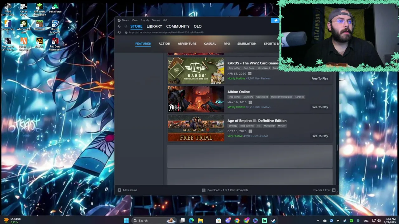This screenshot has height=224, width=399.
Task: Open clock and date at 5:58 AM
Action: coord(391,221)
